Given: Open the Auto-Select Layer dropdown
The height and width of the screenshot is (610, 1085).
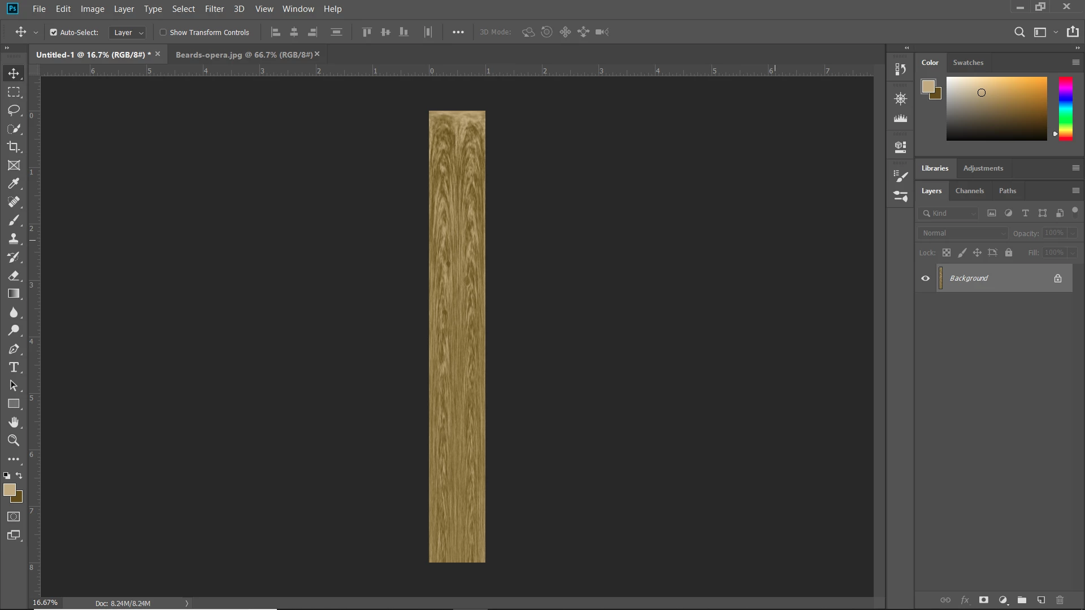Looking at the screenshot, I should click(128, 33).
